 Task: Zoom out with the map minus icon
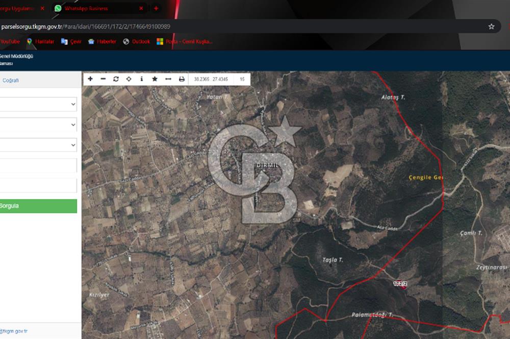(x=103, y=79)
